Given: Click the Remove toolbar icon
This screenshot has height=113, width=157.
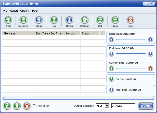Looking at the screenshot, I should 23,20.
